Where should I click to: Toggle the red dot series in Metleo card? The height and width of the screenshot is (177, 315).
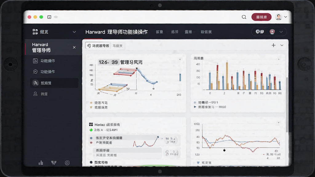tap(91, 143)
